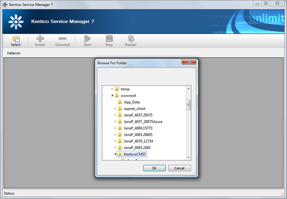Select the JanaP_4685.2485 folder label
The image size is (287, 199).
click(137, 148)
